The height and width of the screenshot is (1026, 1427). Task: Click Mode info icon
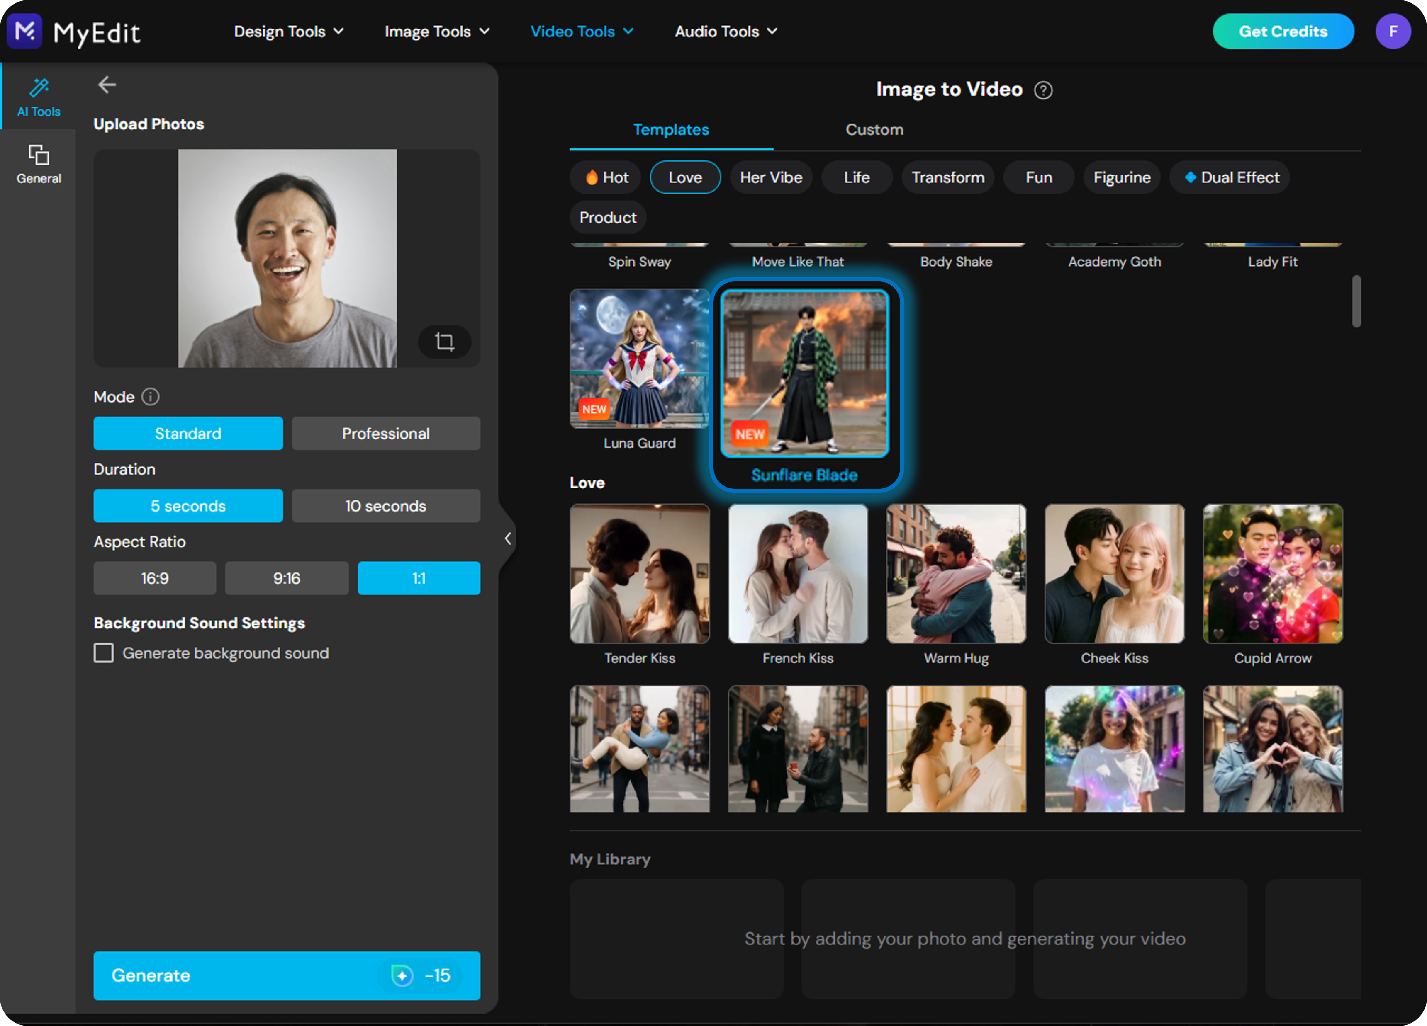tap(151, 397)
